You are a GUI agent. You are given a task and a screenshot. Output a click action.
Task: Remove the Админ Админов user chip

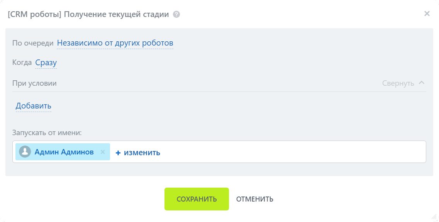point(103,152)
